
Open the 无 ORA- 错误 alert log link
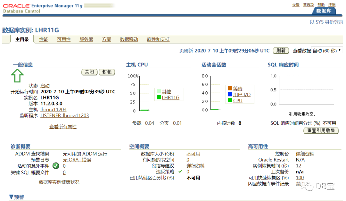pyautogui.click(x=77, y=160)
